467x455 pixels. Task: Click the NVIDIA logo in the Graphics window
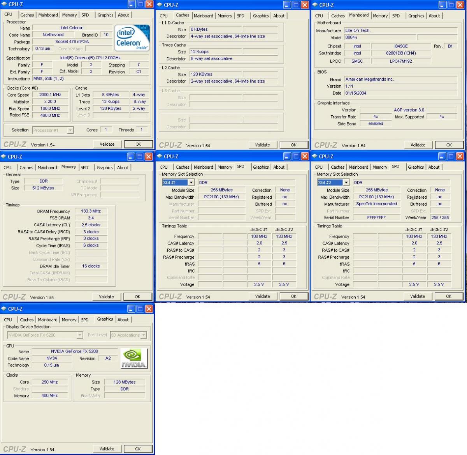click(x=134, y=358)
